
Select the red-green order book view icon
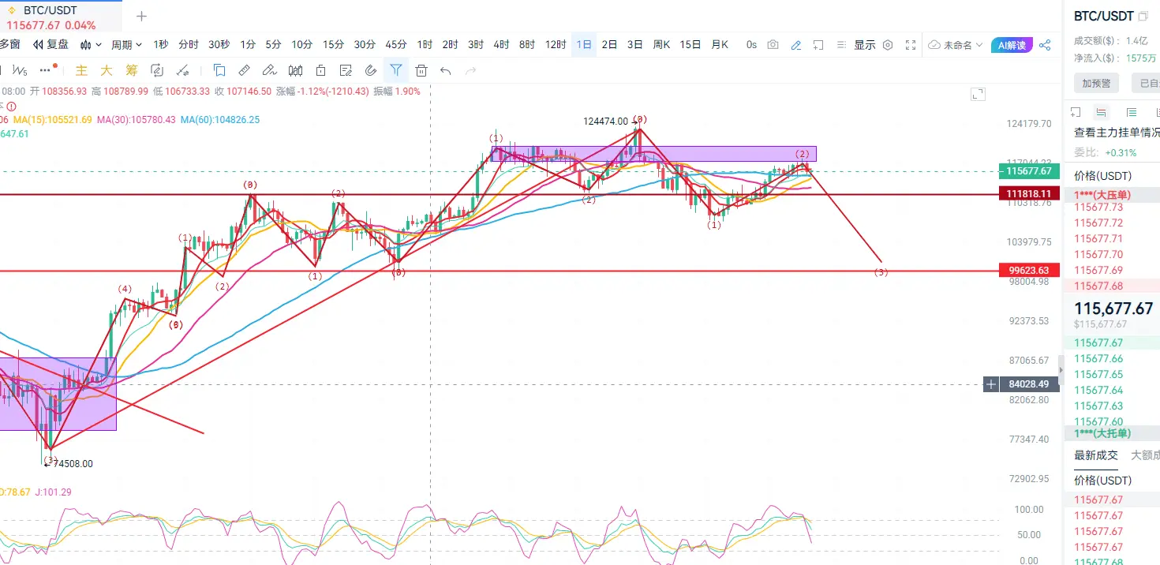(x=1102, y=112)
